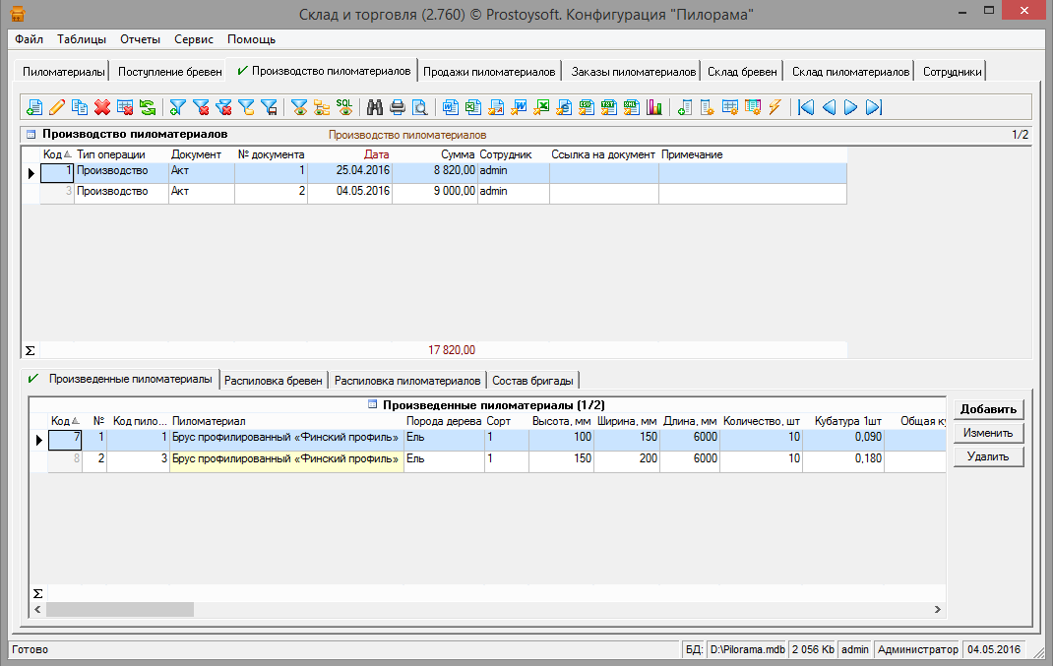The width and height of the screenshot is (1053, 666).
Task: Click the lightning bolt toolbar icon
Action: coord(774,107)
